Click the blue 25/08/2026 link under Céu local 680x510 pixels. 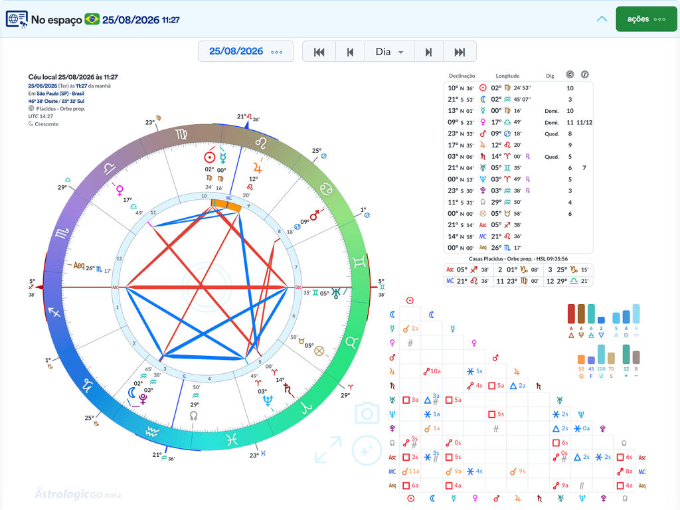point(42,86)
